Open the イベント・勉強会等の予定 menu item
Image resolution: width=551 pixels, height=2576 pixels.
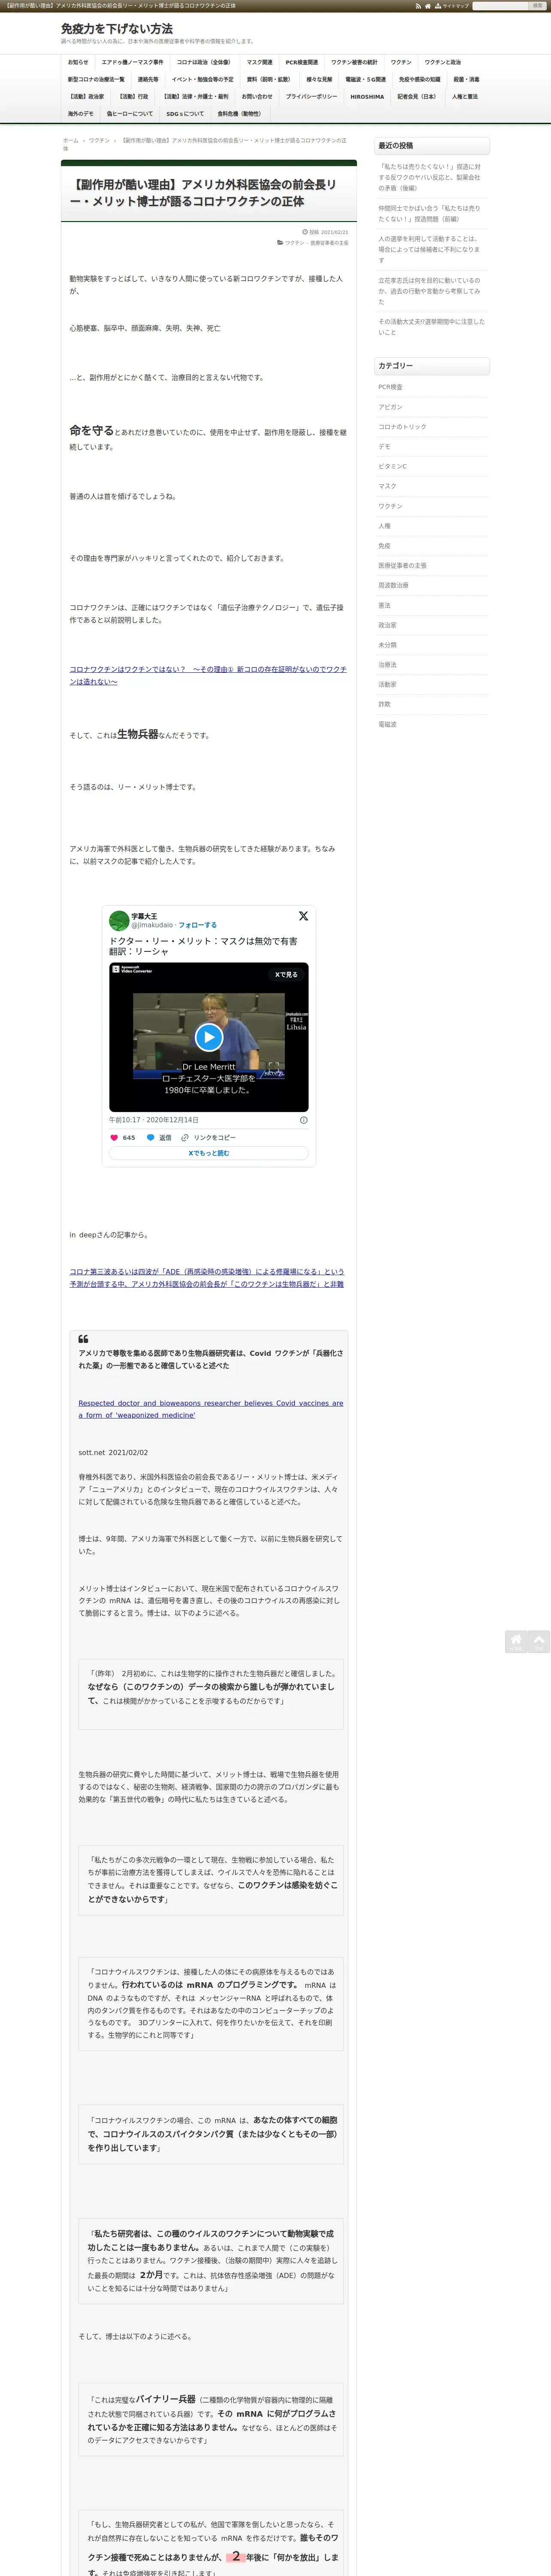[x=202, y=79]
